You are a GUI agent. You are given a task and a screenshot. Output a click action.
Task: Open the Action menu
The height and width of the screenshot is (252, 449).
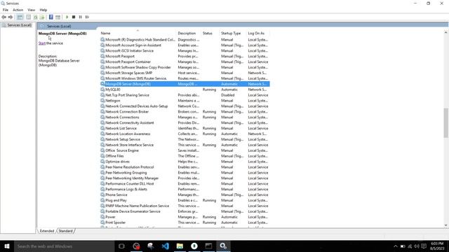pos(18,10)
